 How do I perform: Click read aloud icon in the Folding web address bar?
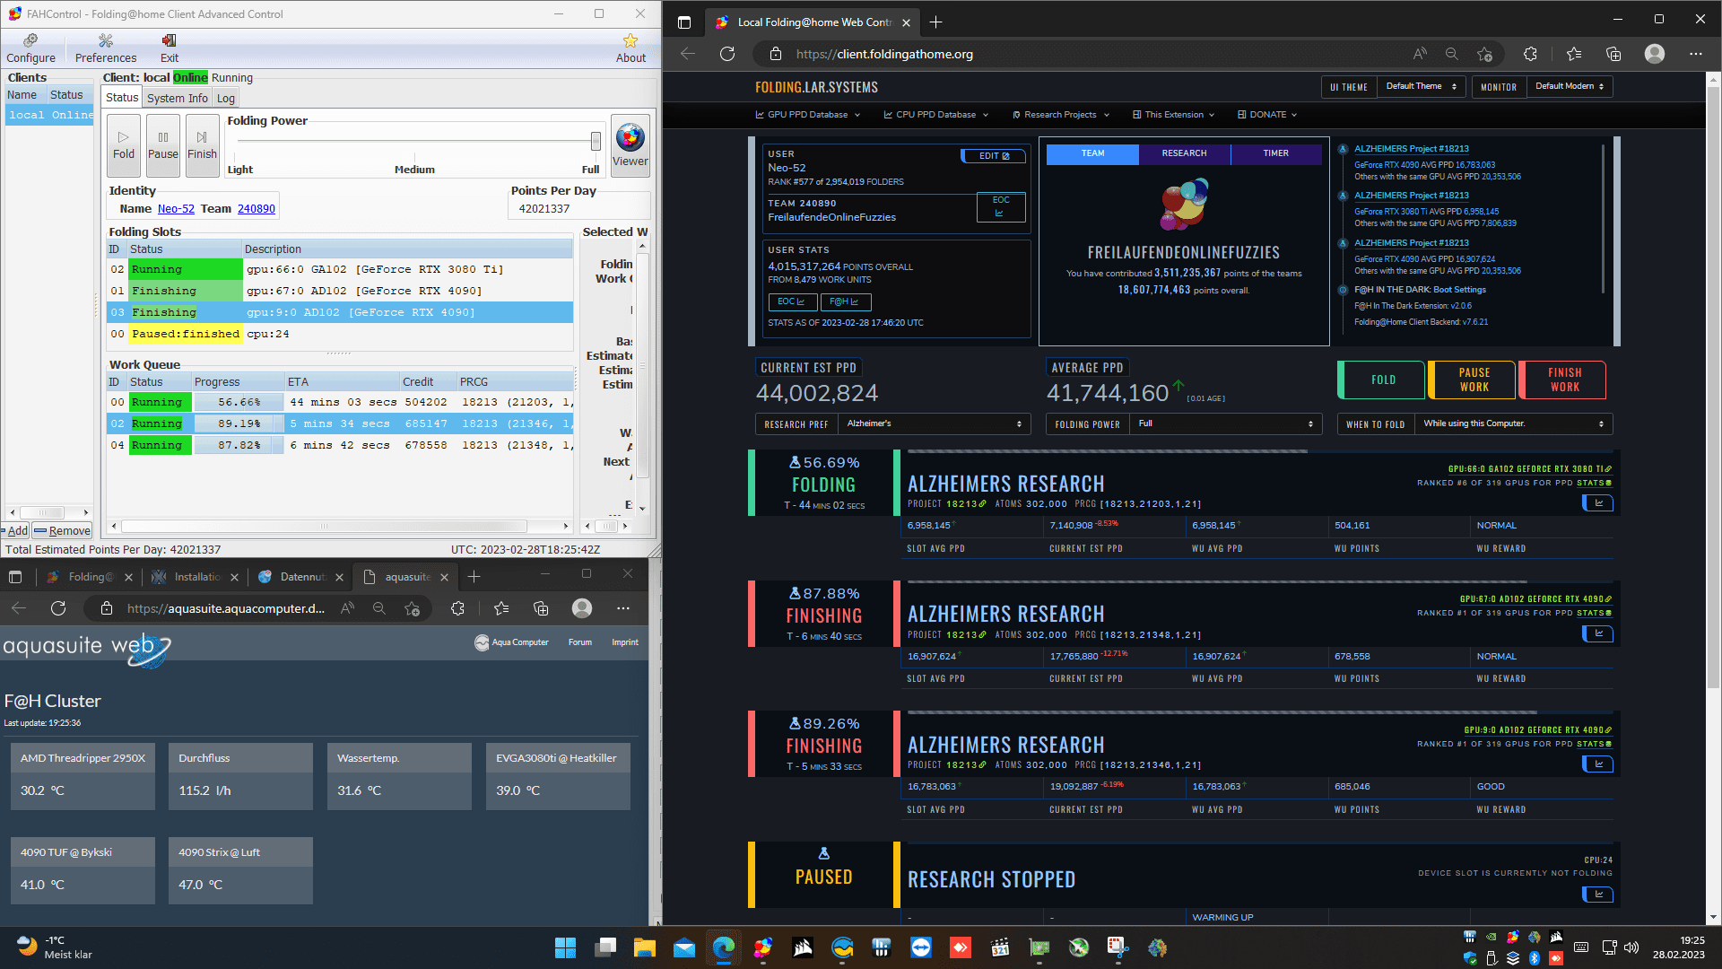pos(1420,54)
